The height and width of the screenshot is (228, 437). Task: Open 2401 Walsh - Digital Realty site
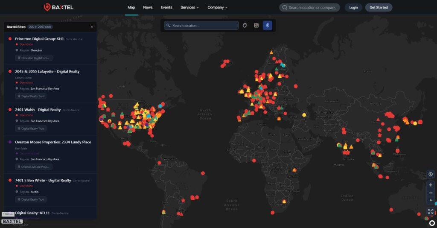[38, 110]
